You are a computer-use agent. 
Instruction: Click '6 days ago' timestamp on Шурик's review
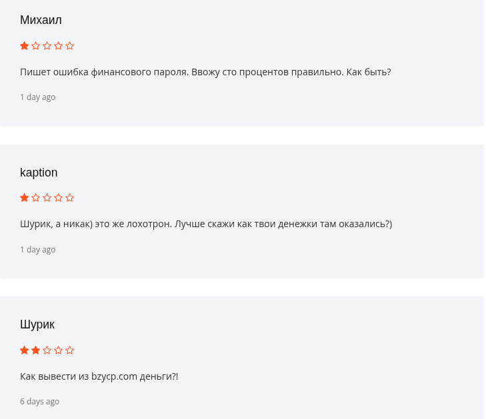(x=40, y=402)
